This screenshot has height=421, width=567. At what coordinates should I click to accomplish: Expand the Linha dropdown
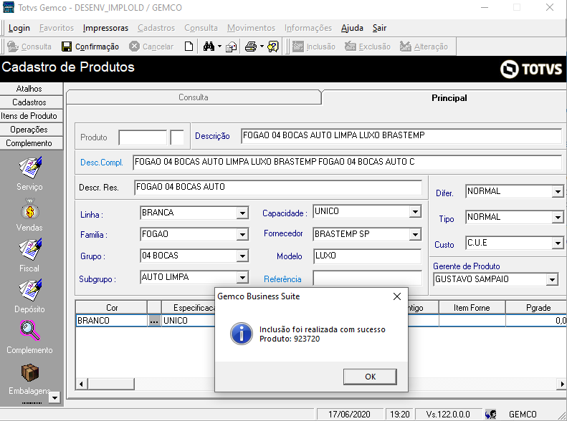point(242,213)
